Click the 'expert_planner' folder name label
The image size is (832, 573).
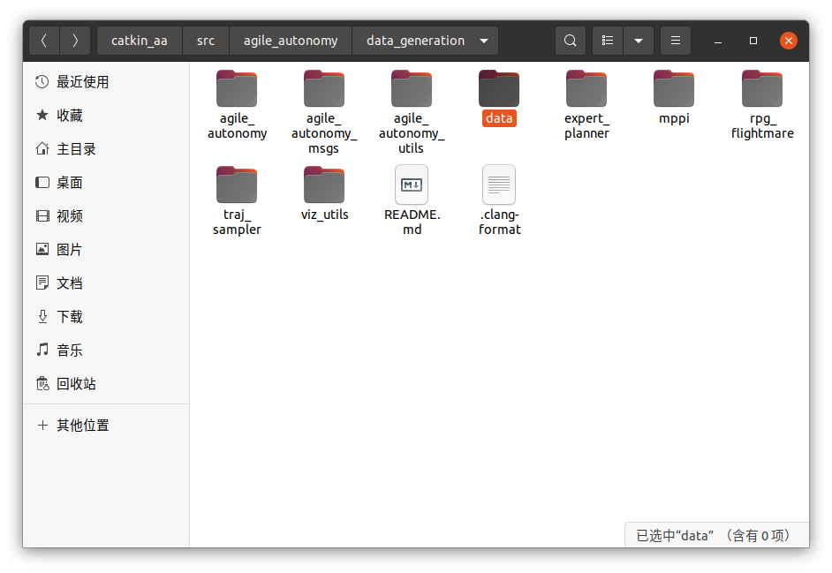coord(586,125)
